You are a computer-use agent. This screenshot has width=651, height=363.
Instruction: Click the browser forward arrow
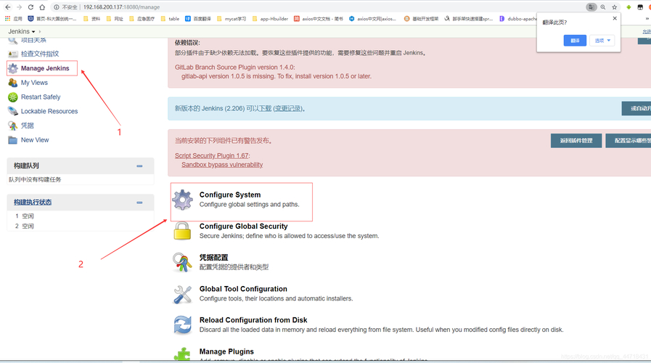[x=19, y=7]
